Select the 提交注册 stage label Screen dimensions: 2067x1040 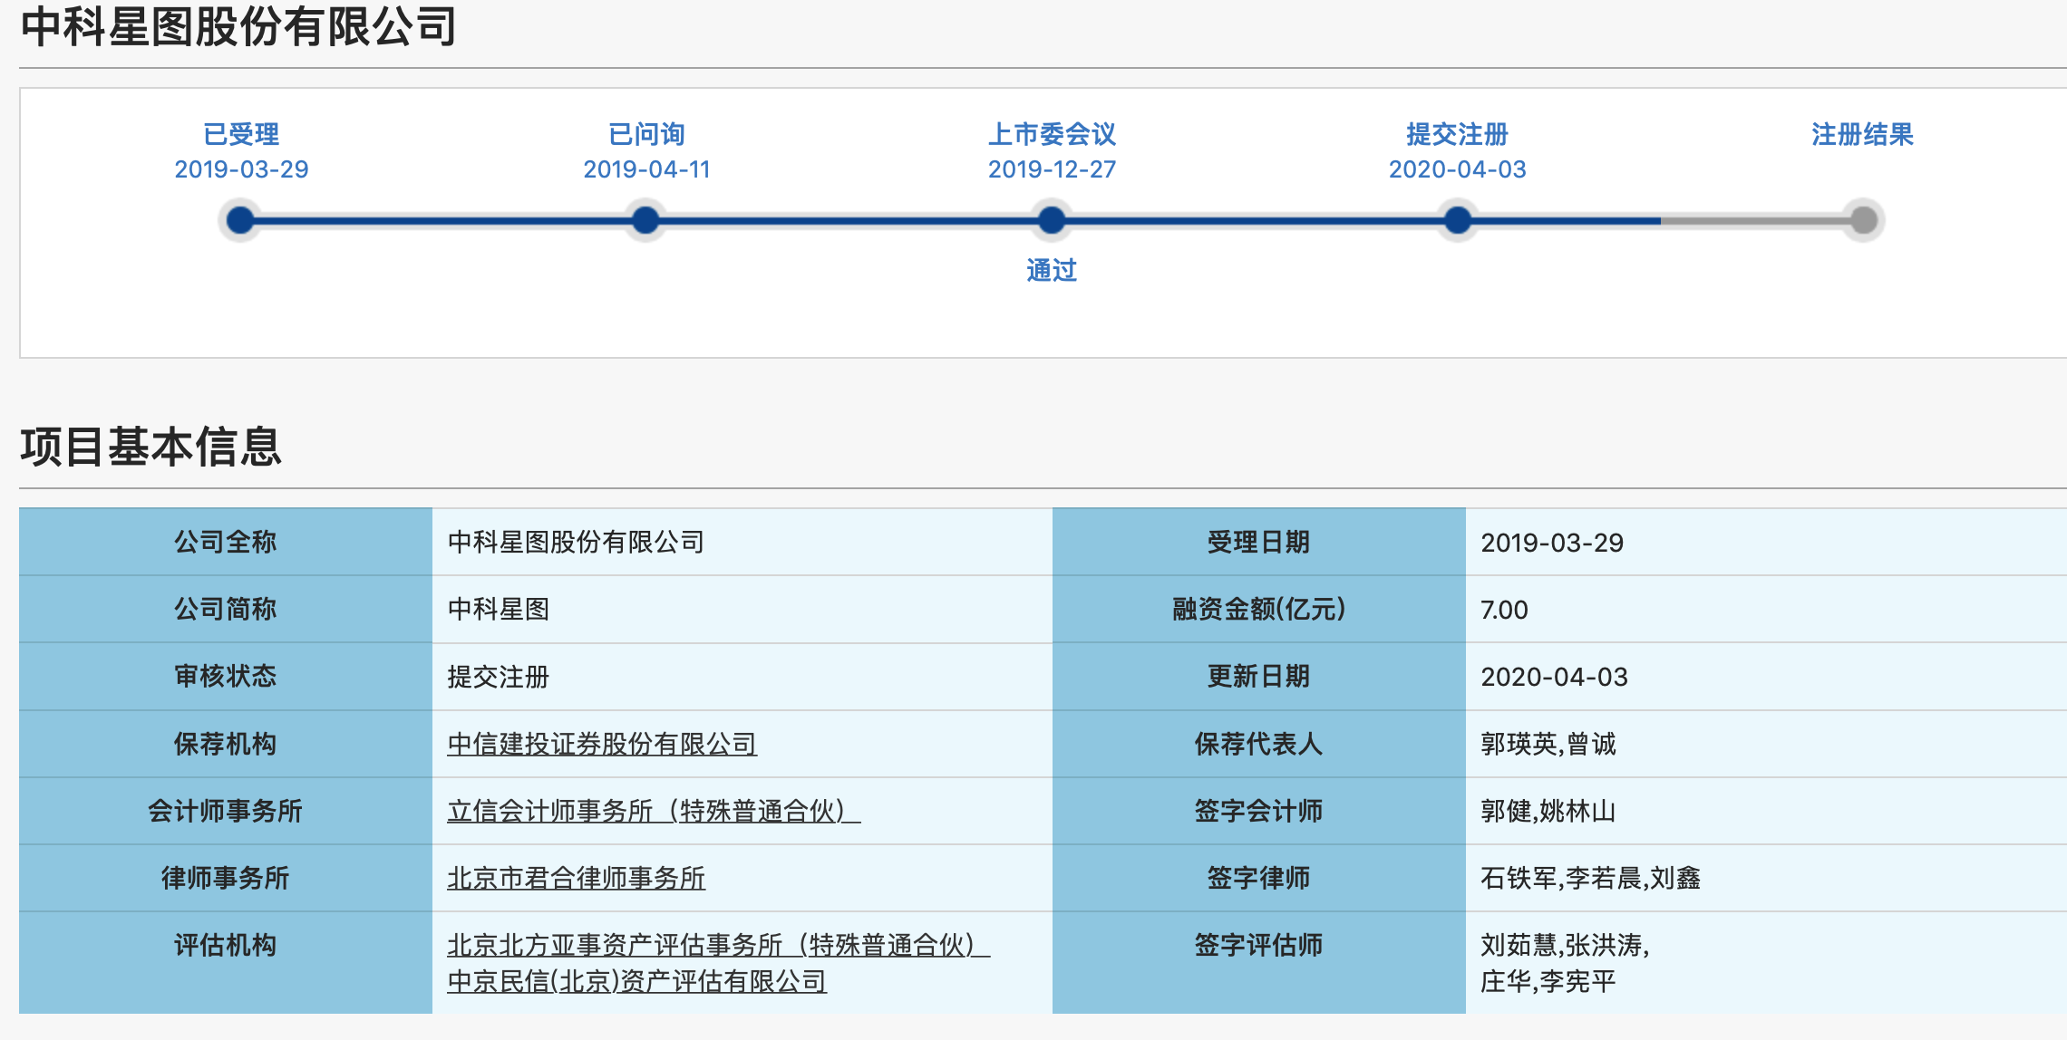pos(1457,134)
